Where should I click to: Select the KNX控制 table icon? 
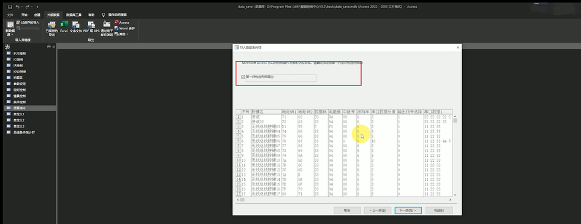point(9,71)
